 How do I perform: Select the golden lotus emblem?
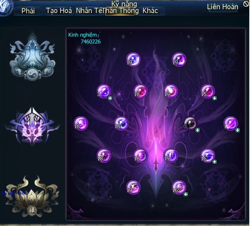[x=32, y=197]
